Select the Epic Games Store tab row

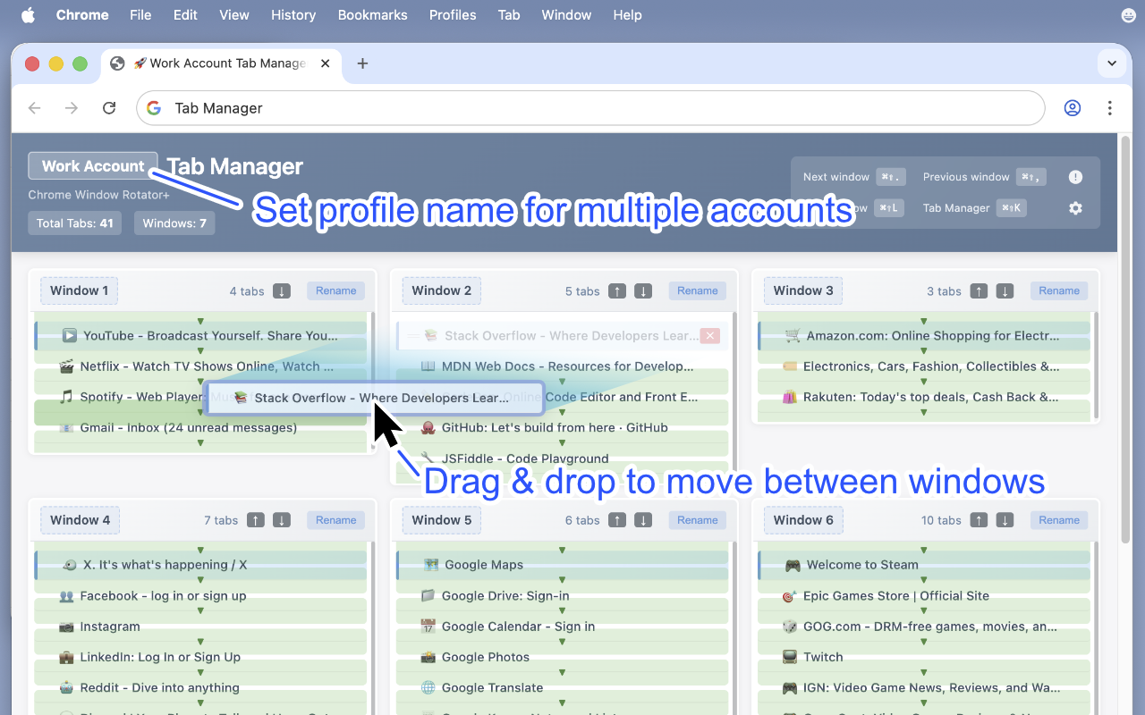click(923, 596)
